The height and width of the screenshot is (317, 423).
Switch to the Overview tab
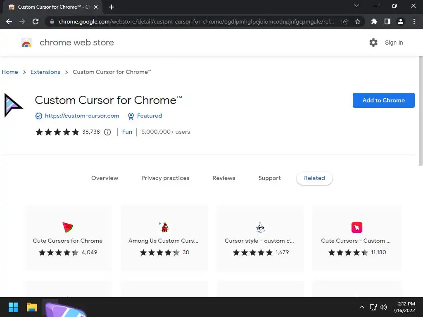[x=105, y=178]
